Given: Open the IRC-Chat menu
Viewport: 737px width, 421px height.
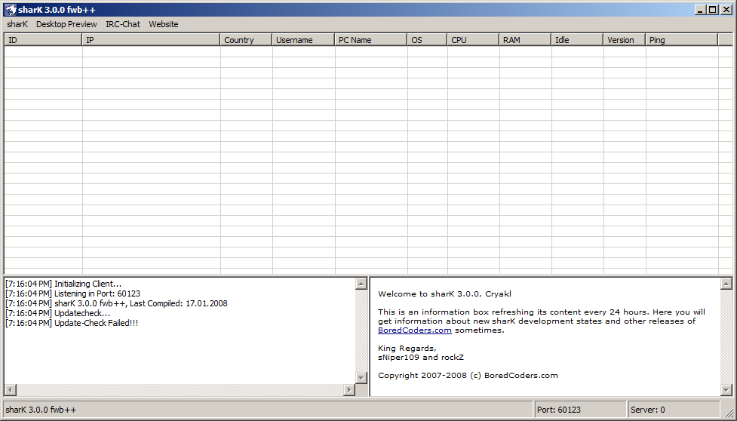Looking at the screenshot, I should pos(123,24).
